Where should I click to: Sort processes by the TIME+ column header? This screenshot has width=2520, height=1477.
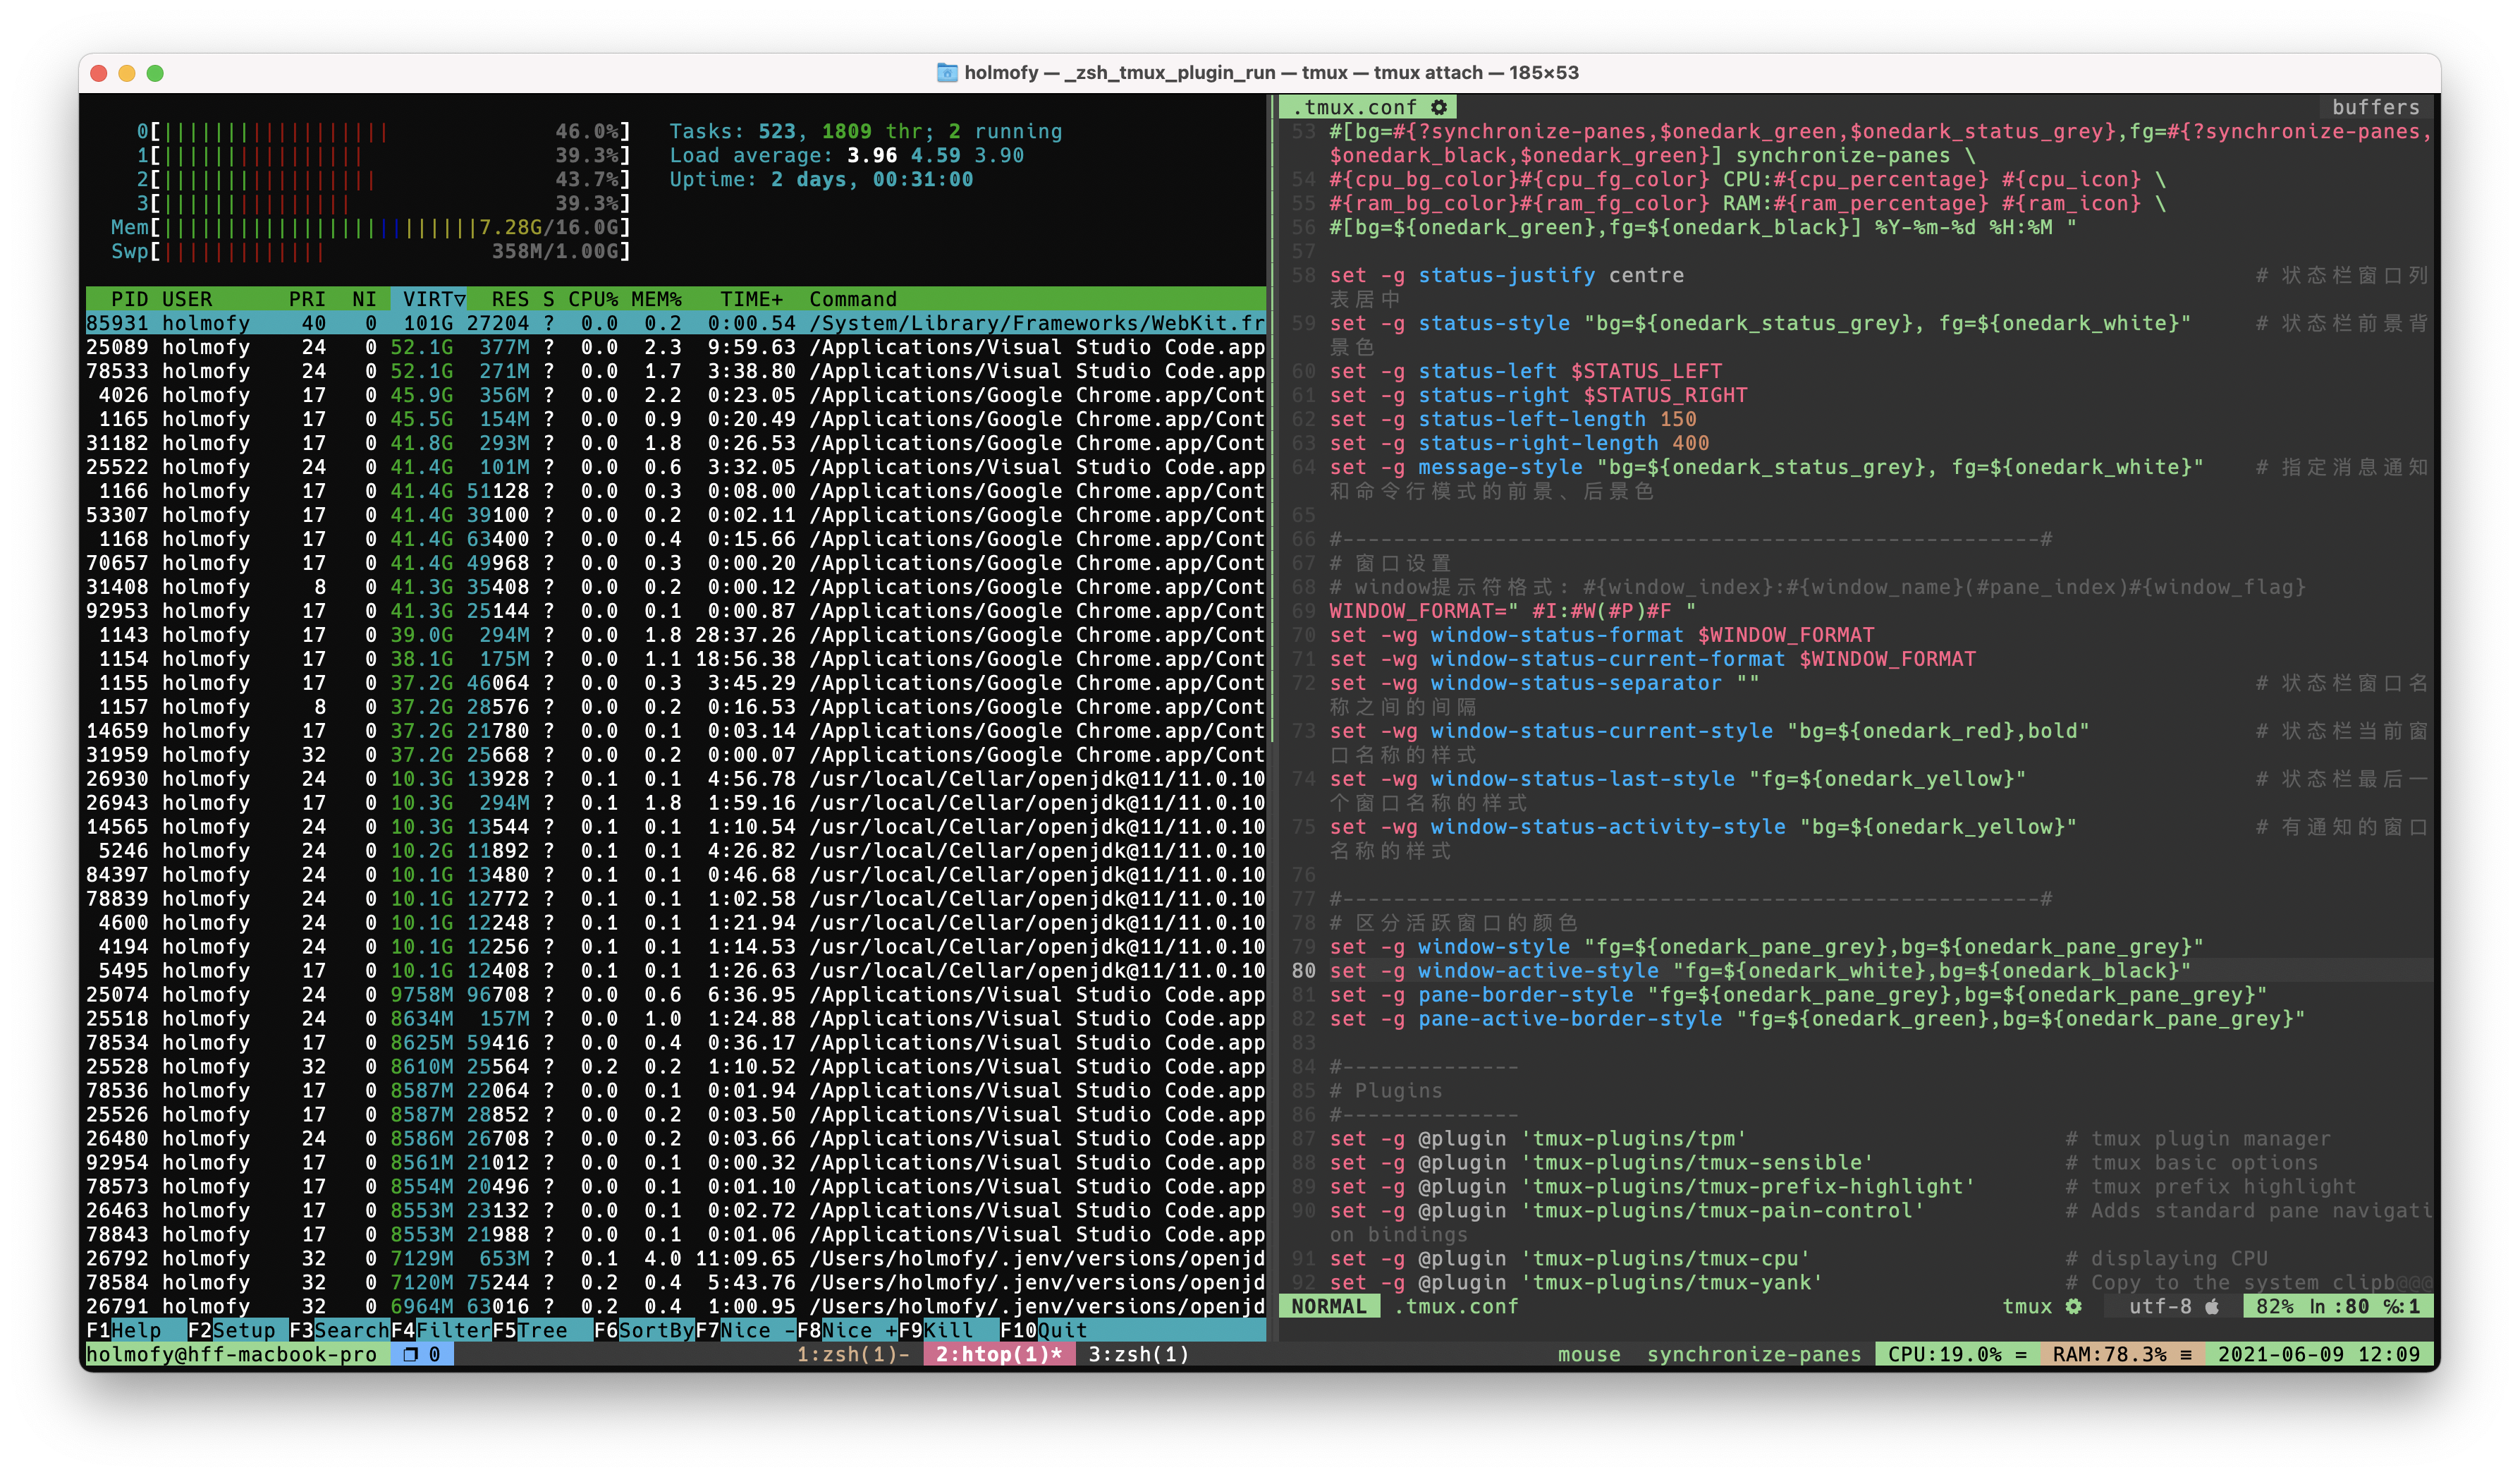click(751, 299)
